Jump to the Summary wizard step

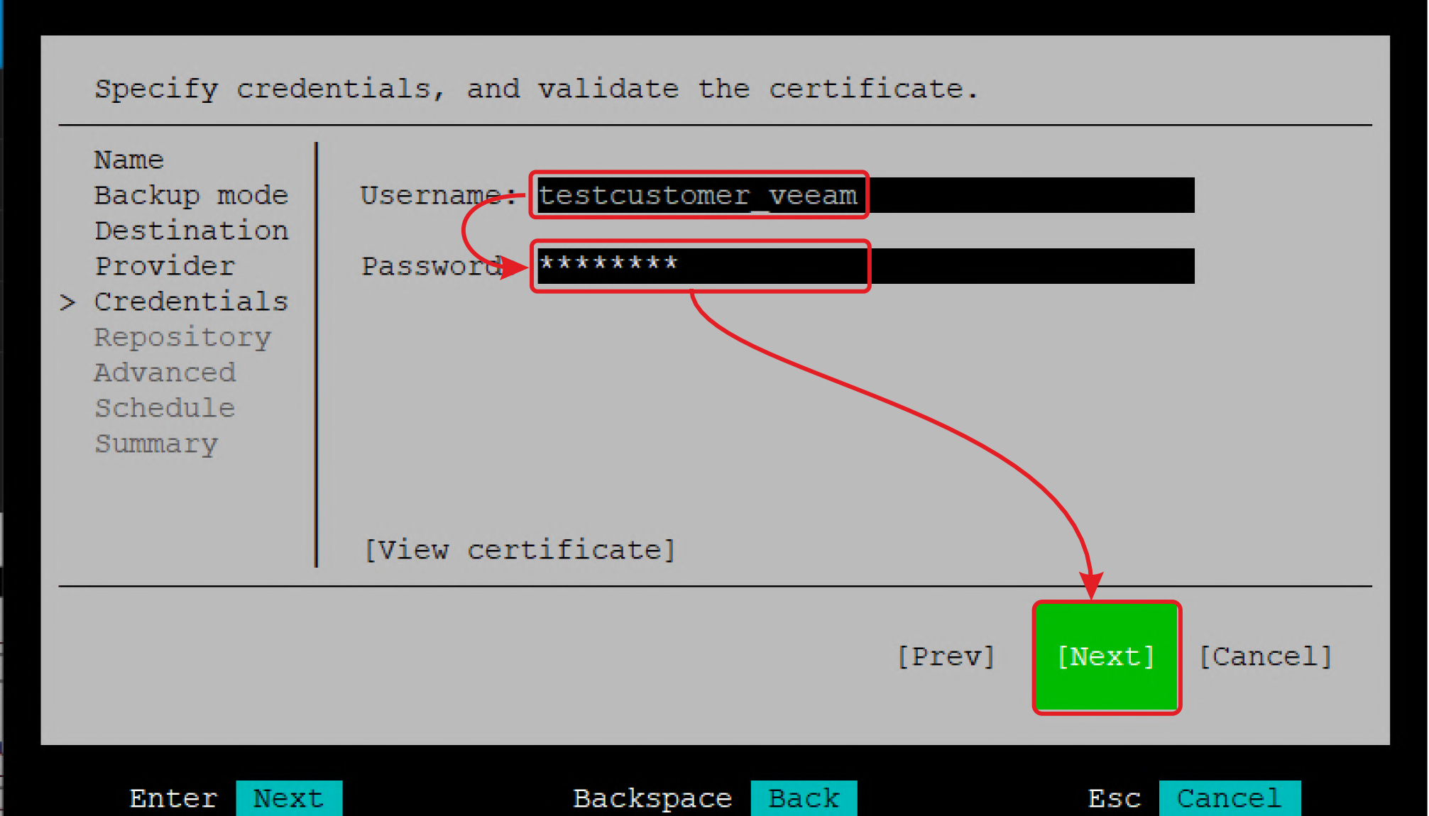pyautogui.click(x=156, y=443)
